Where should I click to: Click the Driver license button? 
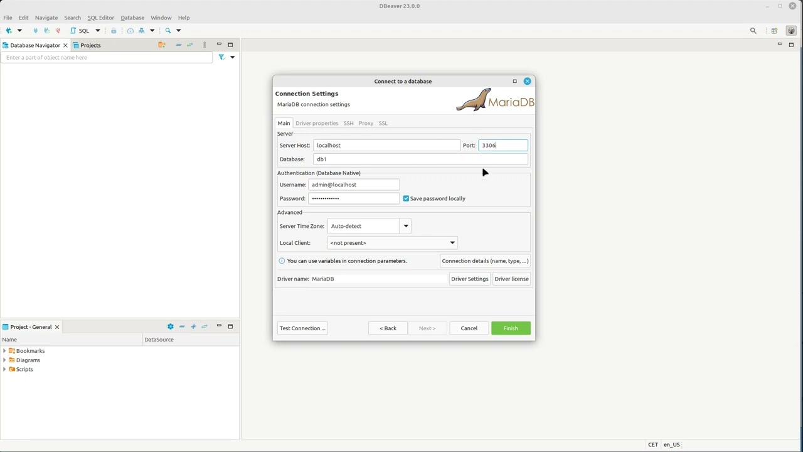point(511,279)
